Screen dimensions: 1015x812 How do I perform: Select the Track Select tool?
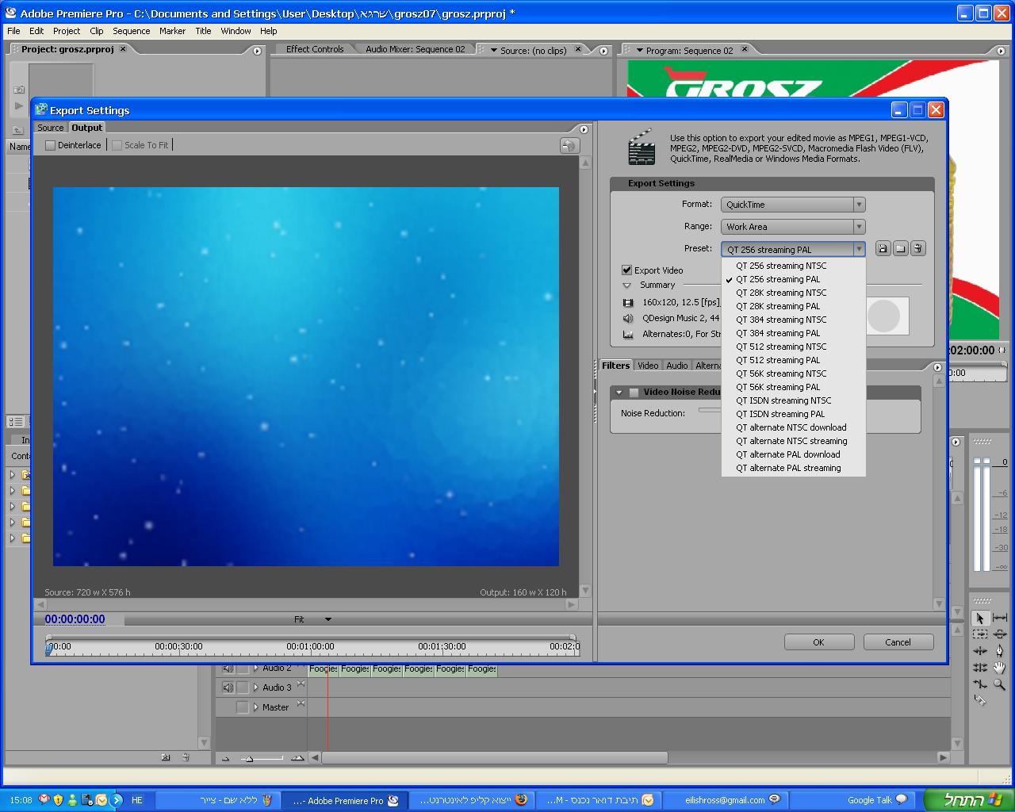(x=980, y=634)
